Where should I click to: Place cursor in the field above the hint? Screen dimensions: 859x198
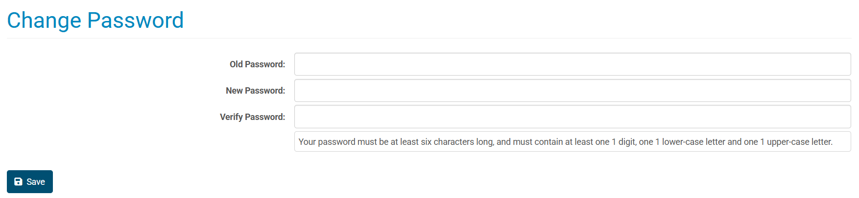[573, 117]
